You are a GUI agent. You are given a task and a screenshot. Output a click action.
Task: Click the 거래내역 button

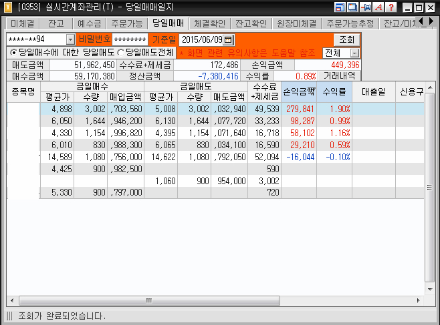pyautogui.click(x=340, y=76)
